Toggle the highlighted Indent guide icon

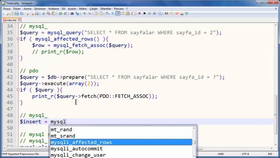pyautogui.click(x=118, y=14)
